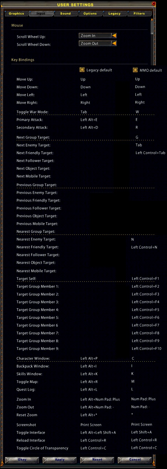Click orange arrow beside Zoom In
The width and height of the screenshot is (167, 469).
pyautogui.click(x=114, y=36)
